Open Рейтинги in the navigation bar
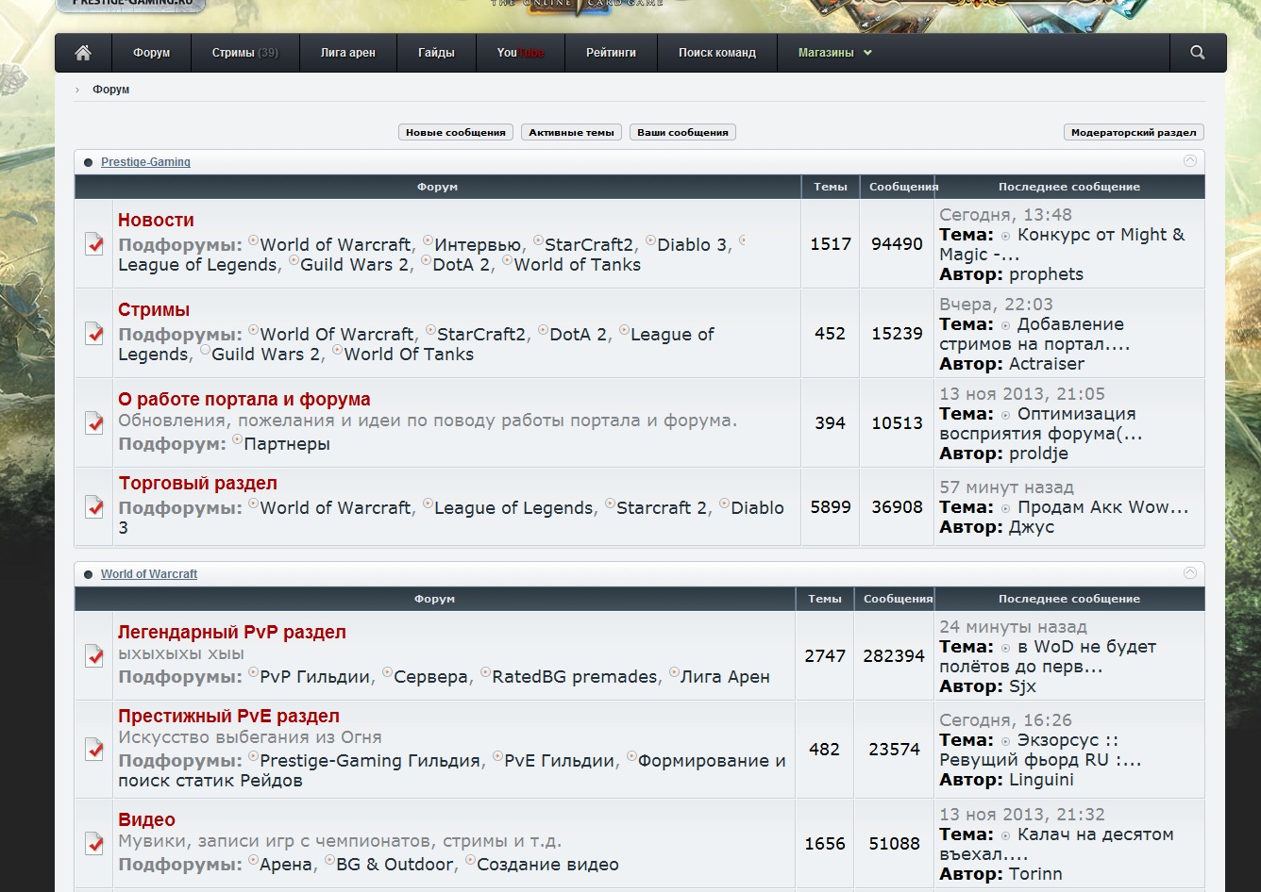 [x=611, y=53]
